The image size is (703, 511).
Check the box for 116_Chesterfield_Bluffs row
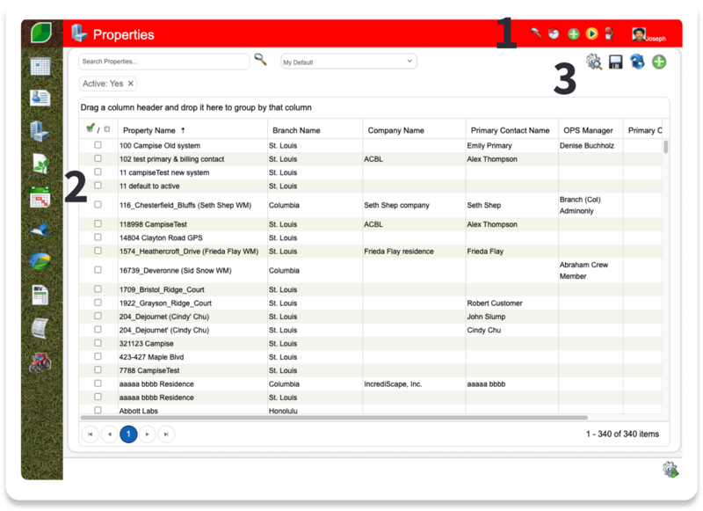[98, 205]
